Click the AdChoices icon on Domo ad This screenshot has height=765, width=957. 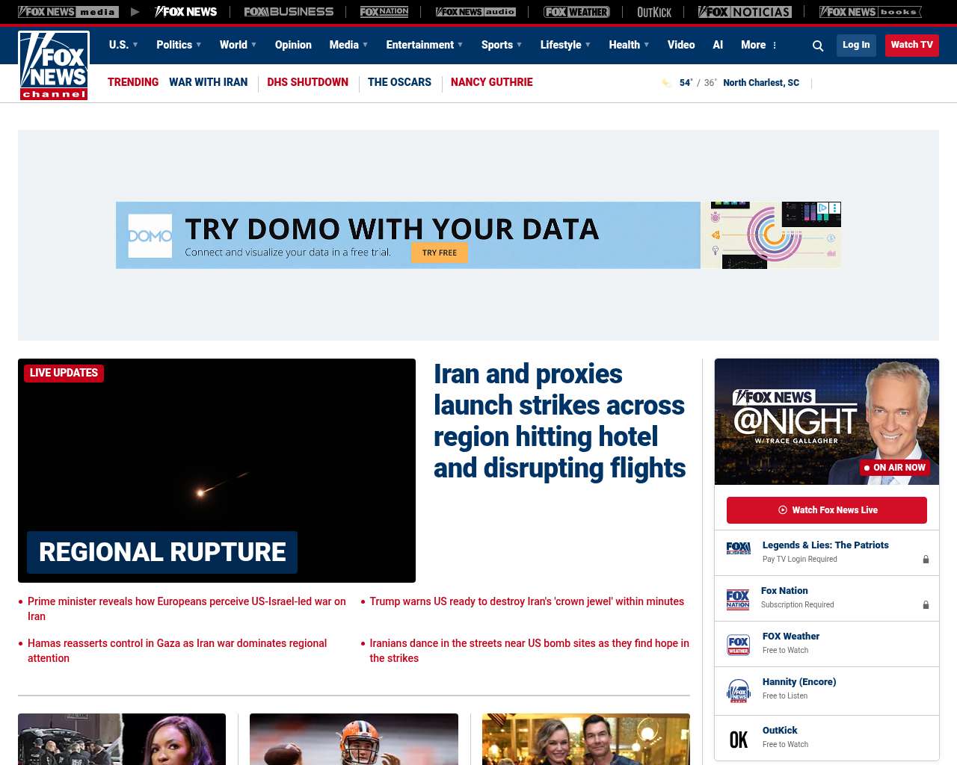coord(823,208)
